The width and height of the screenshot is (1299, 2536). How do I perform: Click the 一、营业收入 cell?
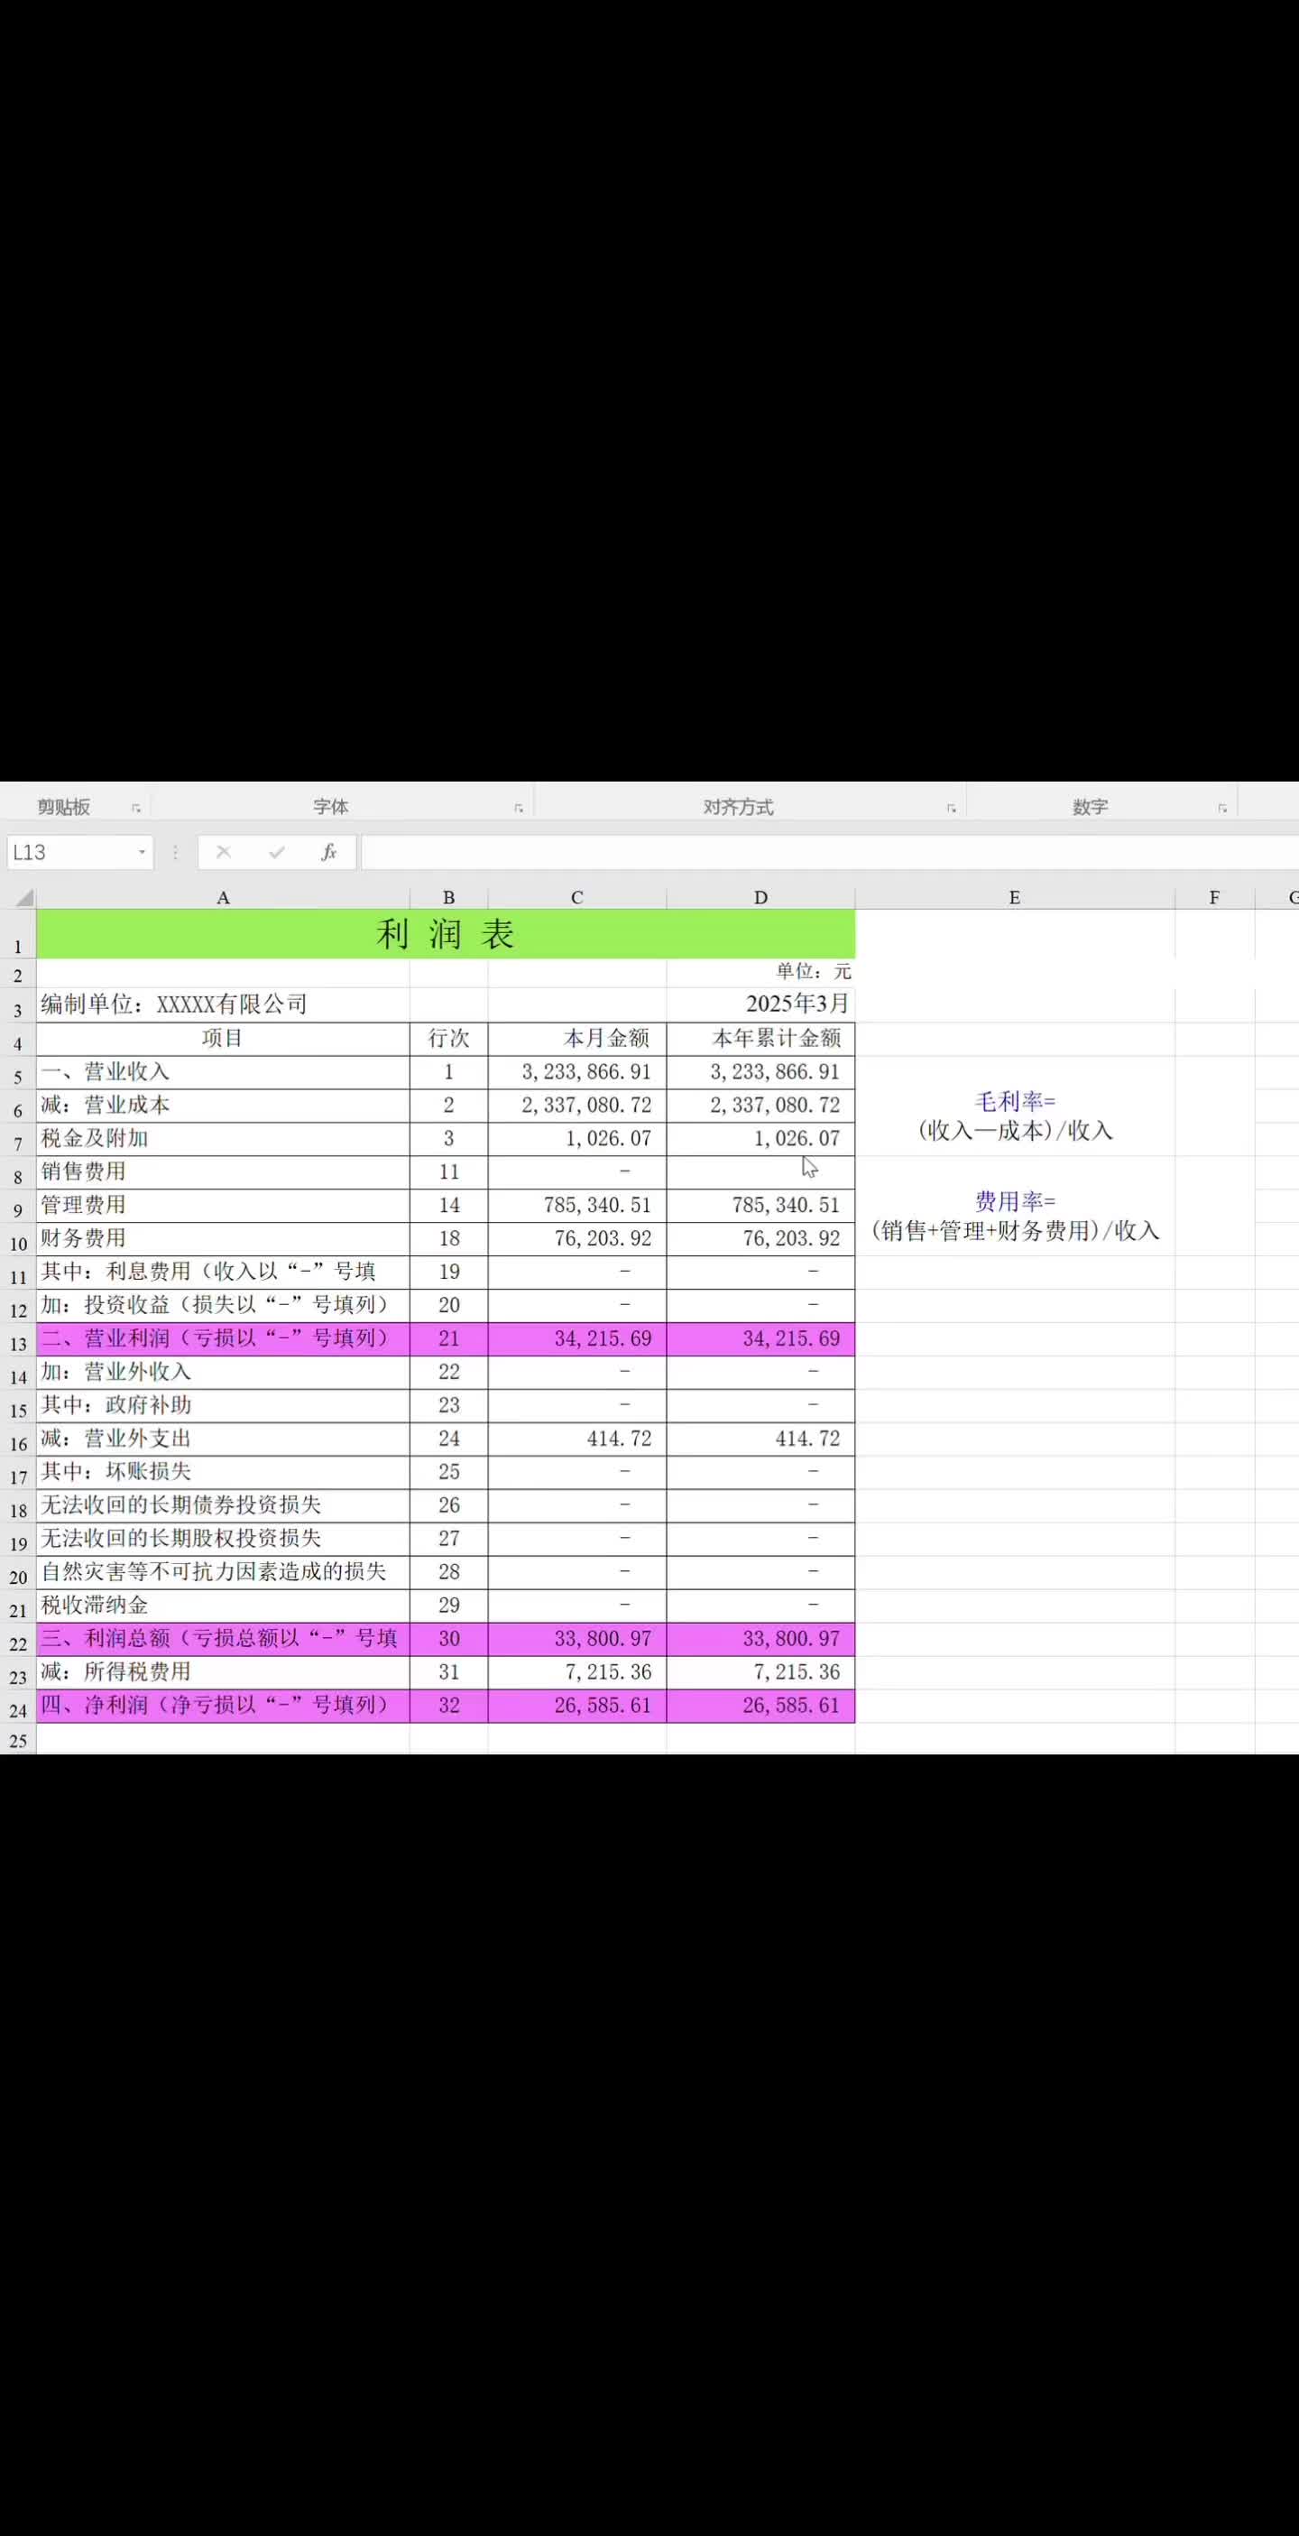224,1072
